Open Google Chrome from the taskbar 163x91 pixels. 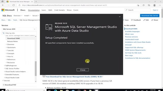[x=85, y=90]
